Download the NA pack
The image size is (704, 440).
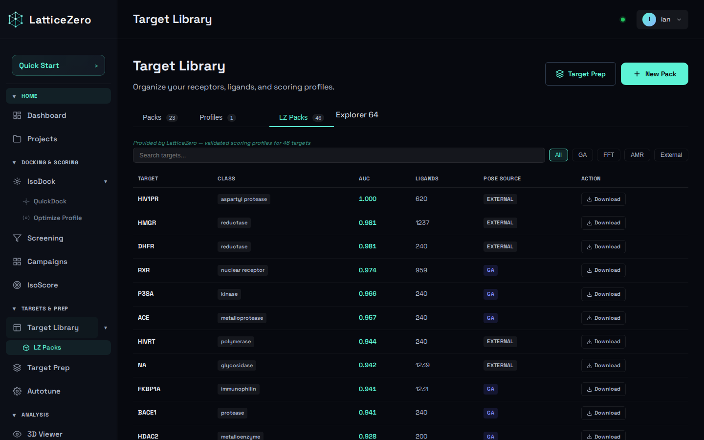tap(603, 366)
